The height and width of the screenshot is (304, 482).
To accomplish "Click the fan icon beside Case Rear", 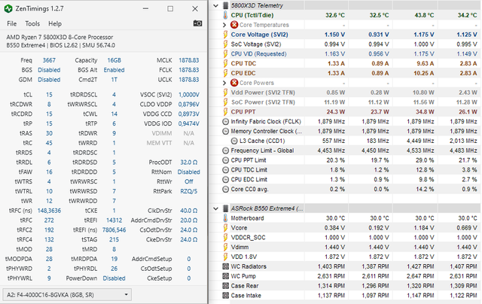I will (226, 286).
